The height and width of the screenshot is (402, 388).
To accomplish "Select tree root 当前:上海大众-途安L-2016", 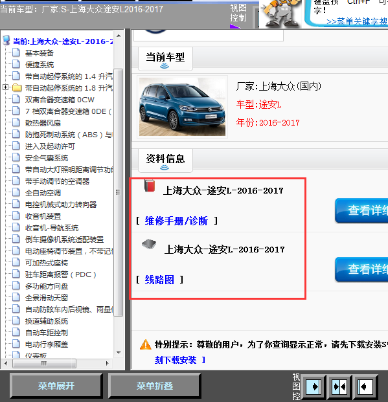I will tap(63, 41).
